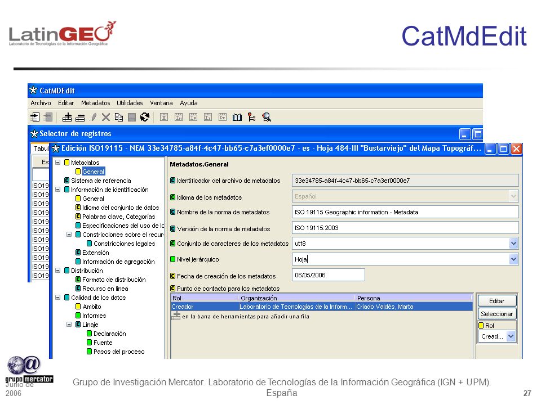
Task: Click the remove row toolbar icon
Action: [x=80, y=118]
